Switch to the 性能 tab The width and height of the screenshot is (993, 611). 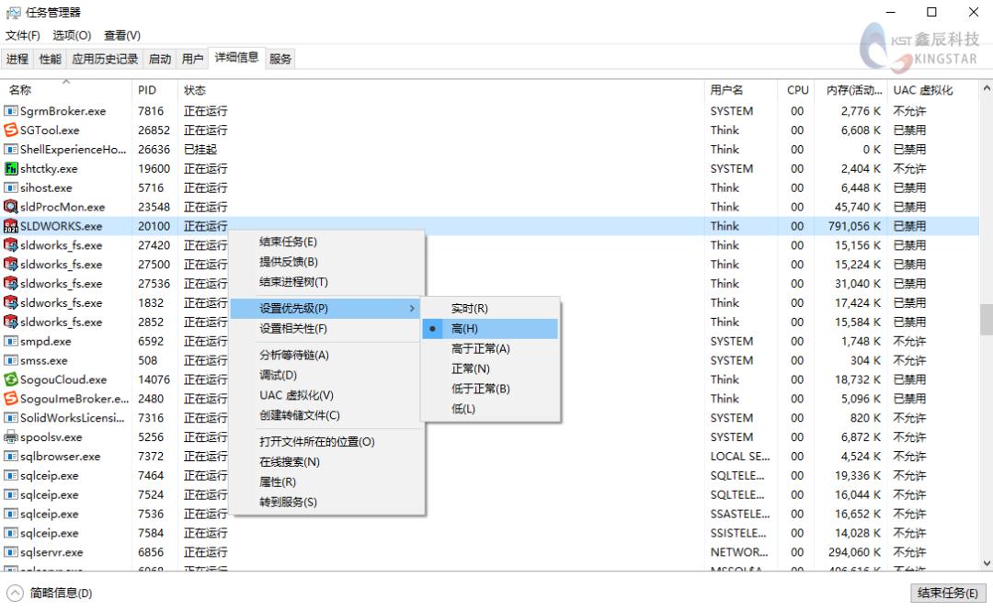coord(51,58)
